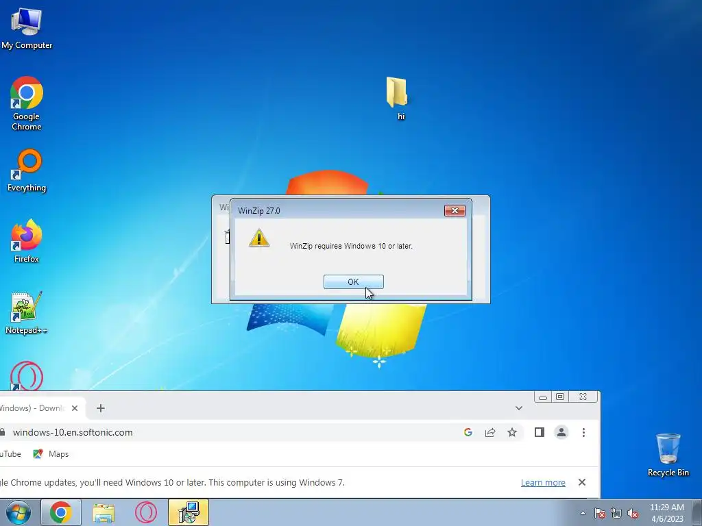702x526 pixels.
Task: Open a new tab in Chrome
Action: coord(101,408)
